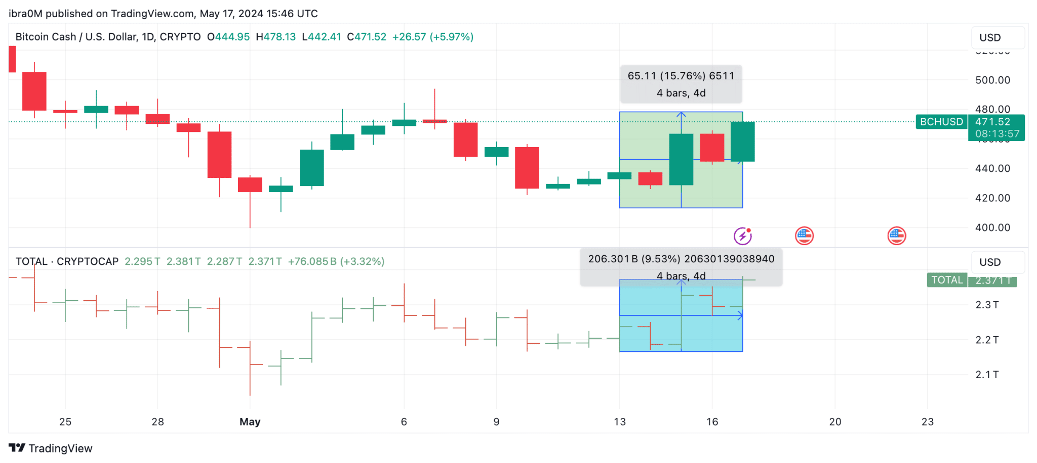The image size is (1037, 463).
Task: Click the 471.52 current price label
Action: pos(993,122)
